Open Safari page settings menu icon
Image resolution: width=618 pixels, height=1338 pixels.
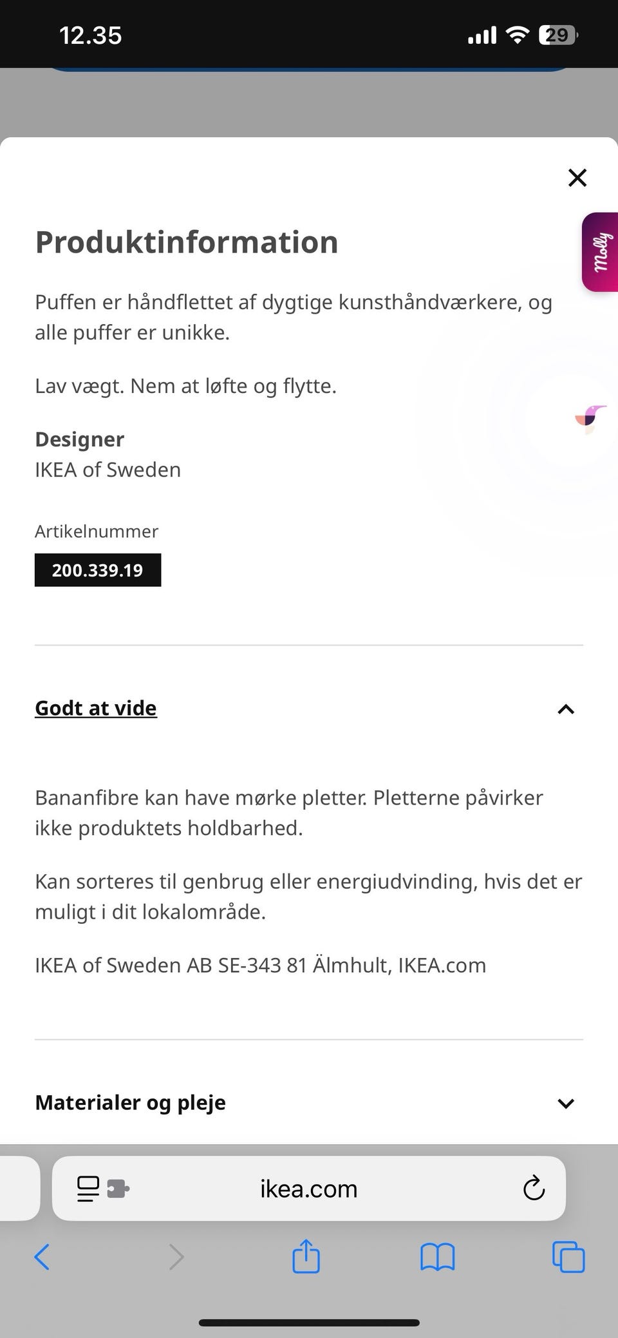coord(88,1189)
